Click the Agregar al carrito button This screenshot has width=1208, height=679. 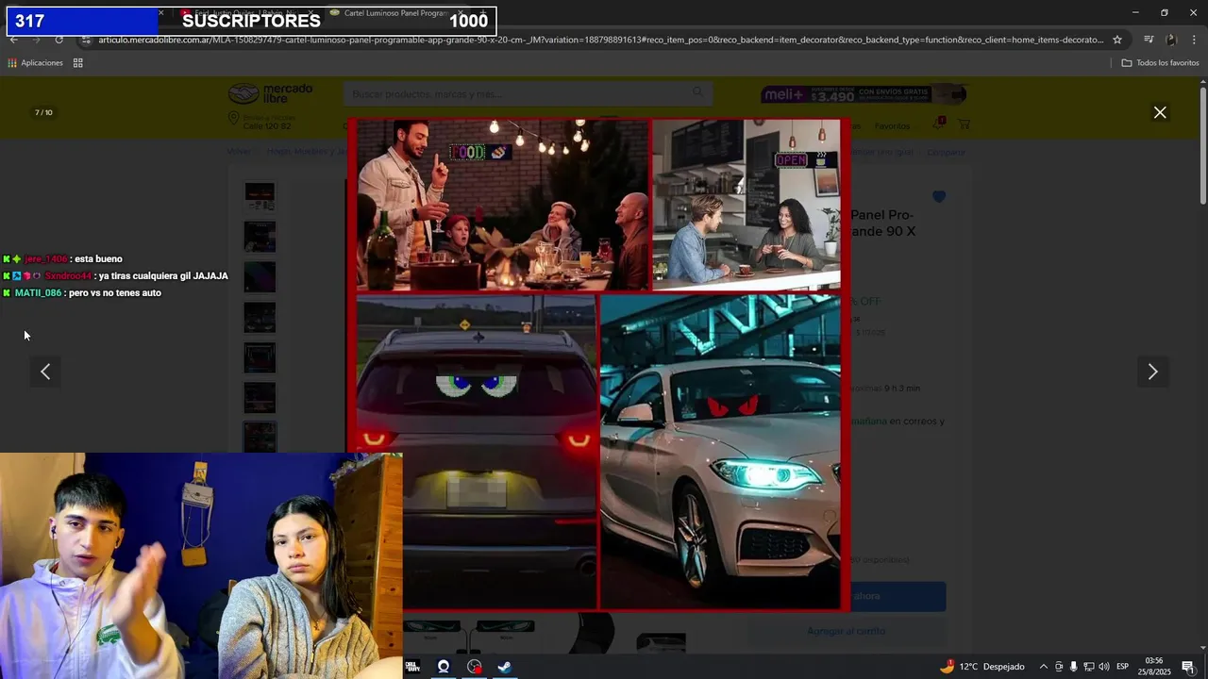[847, 631]
